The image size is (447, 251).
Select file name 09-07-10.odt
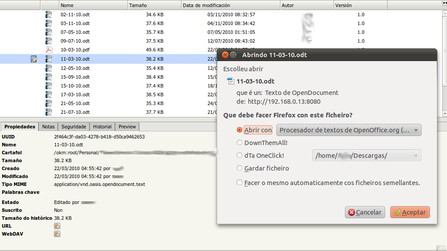point(75,41)
